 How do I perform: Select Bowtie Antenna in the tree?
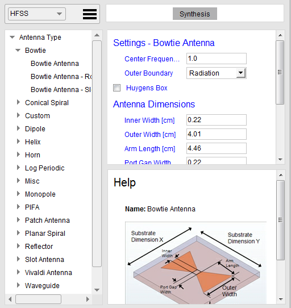tap(55, 64)
